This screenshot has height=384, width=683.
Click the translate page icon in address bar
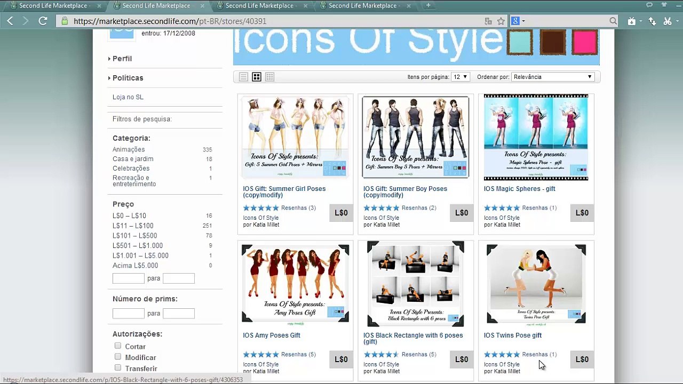[488, 21]
